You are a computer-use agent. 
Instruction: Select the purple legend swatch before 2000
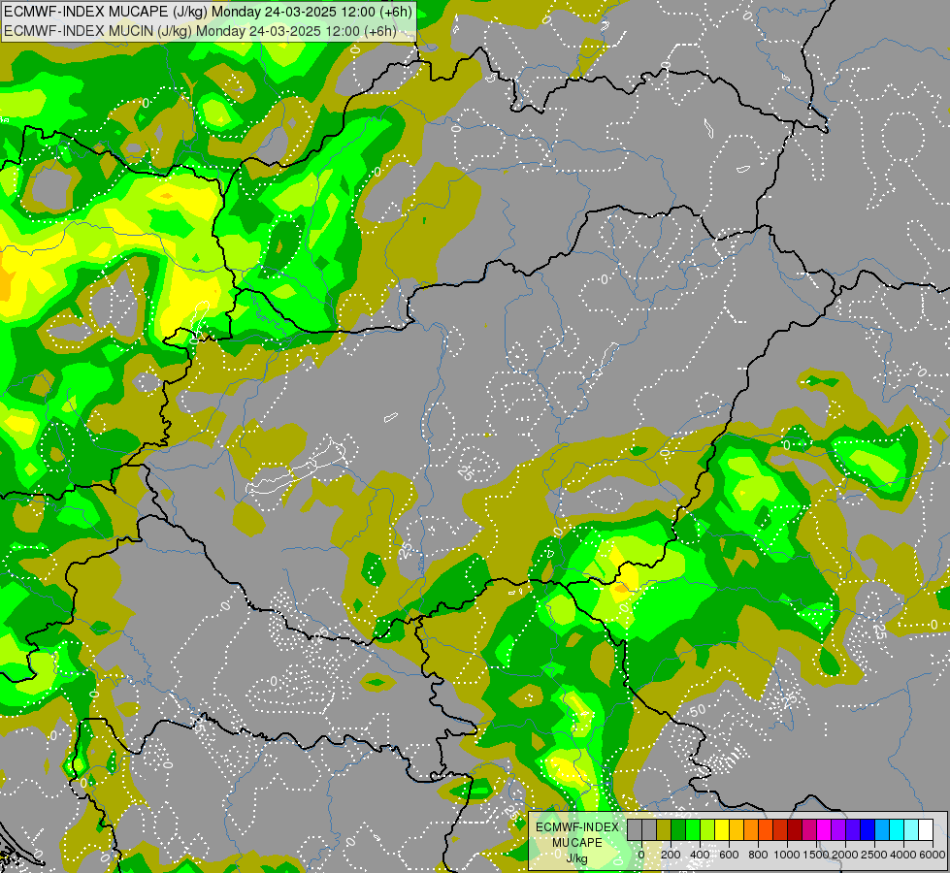coord(839,830)
